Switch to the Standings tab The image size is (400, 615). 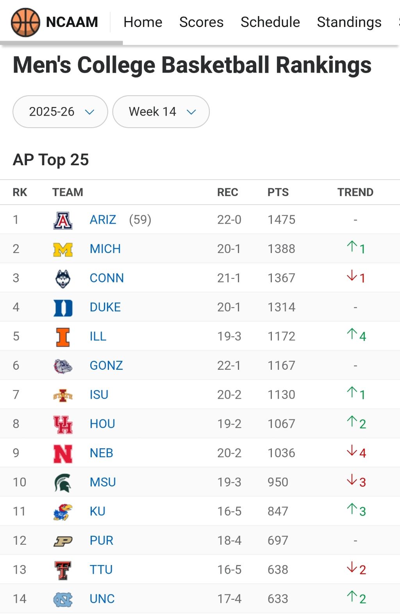pyautogui.click(x=349, y=22)
